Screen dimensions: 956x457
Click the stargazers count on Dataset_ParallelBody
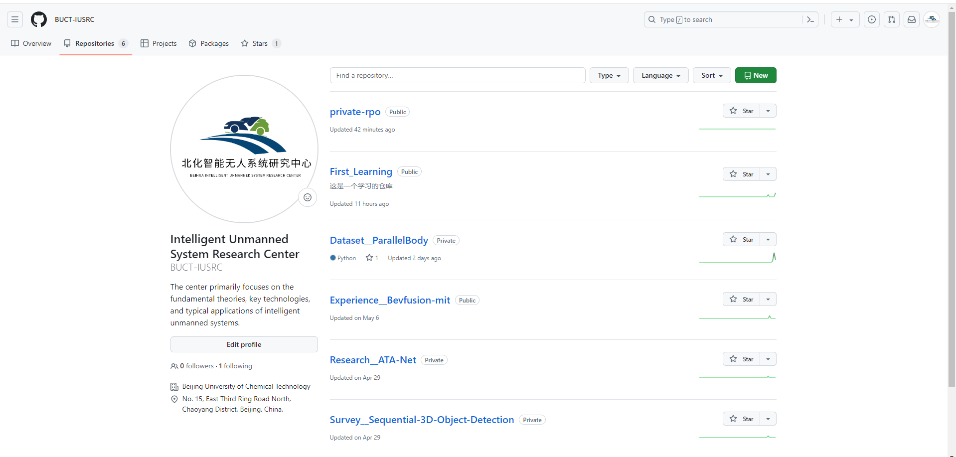click(x=372, y=258)
